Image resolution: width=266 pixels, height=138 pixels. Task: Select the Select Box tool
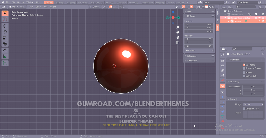pos(5,13)
